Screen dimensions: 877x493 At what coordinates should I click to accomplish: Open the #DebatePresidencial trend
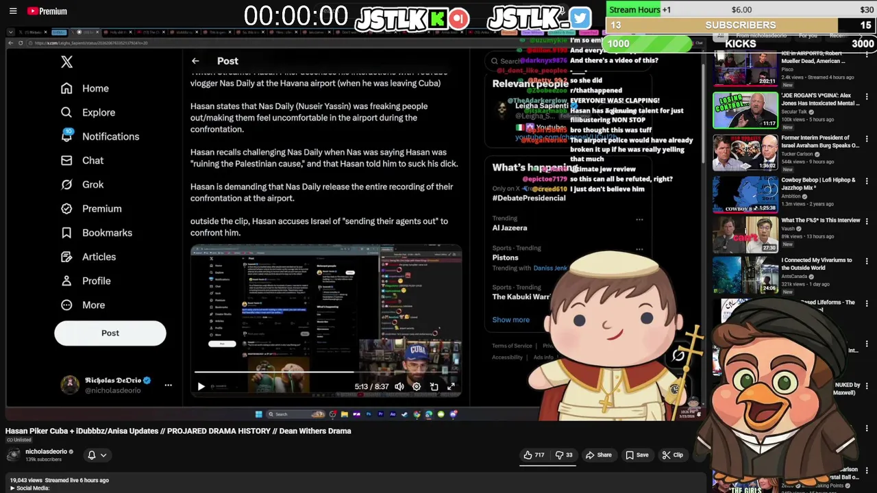click(x=529, y=198)
